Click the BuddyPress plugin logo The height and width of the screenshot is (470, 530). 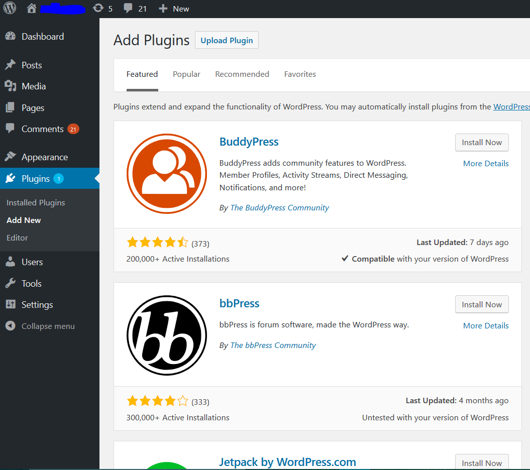click(167, 174)
